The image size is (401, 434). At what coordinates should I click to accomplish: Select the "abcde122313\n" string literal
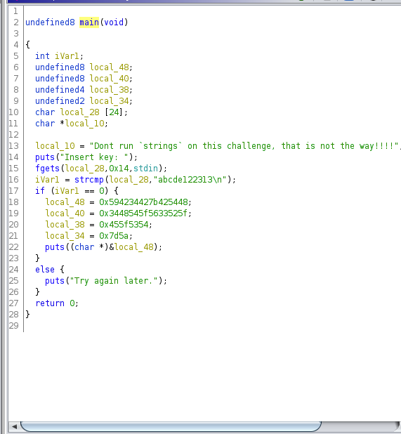tap(190, 180)
